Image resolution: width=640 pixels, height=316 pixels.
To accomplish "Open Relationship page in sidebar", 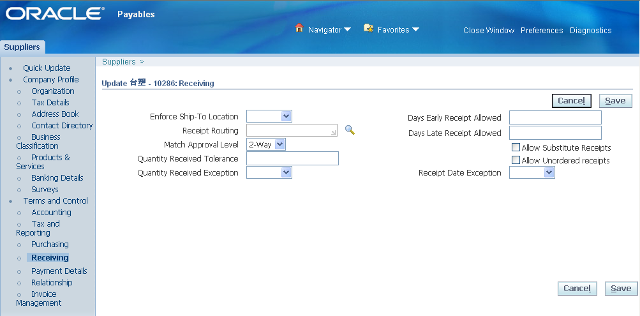I will pos(52,283).
